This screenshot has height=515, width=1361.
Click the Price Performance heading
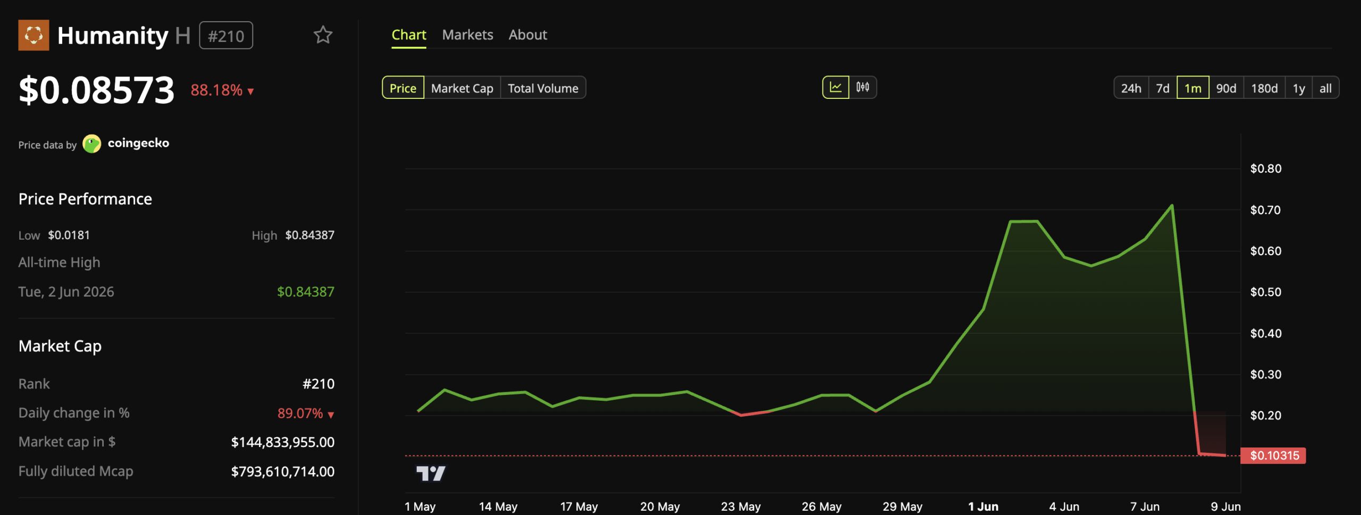85,199
